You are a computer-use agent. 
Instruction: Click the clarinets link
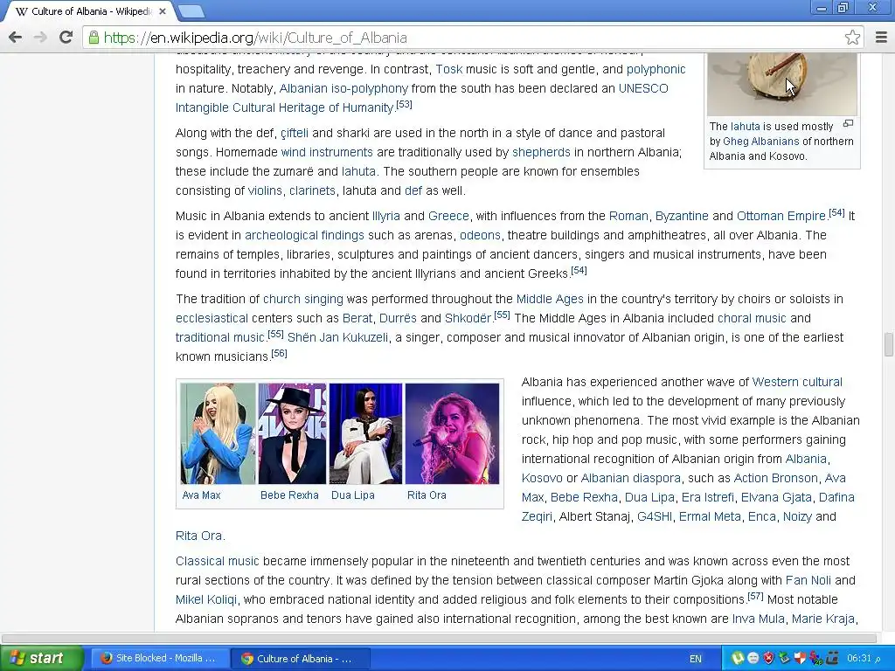pyautogui.click(x=312, y=190)
